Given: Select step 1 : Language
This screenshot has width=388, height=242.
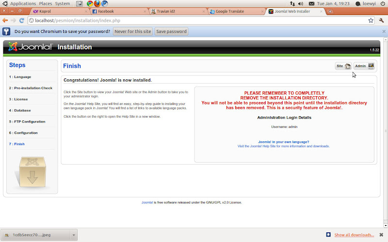Looking at the screenshot, I should pyautogui.click(x=20, y=77).
